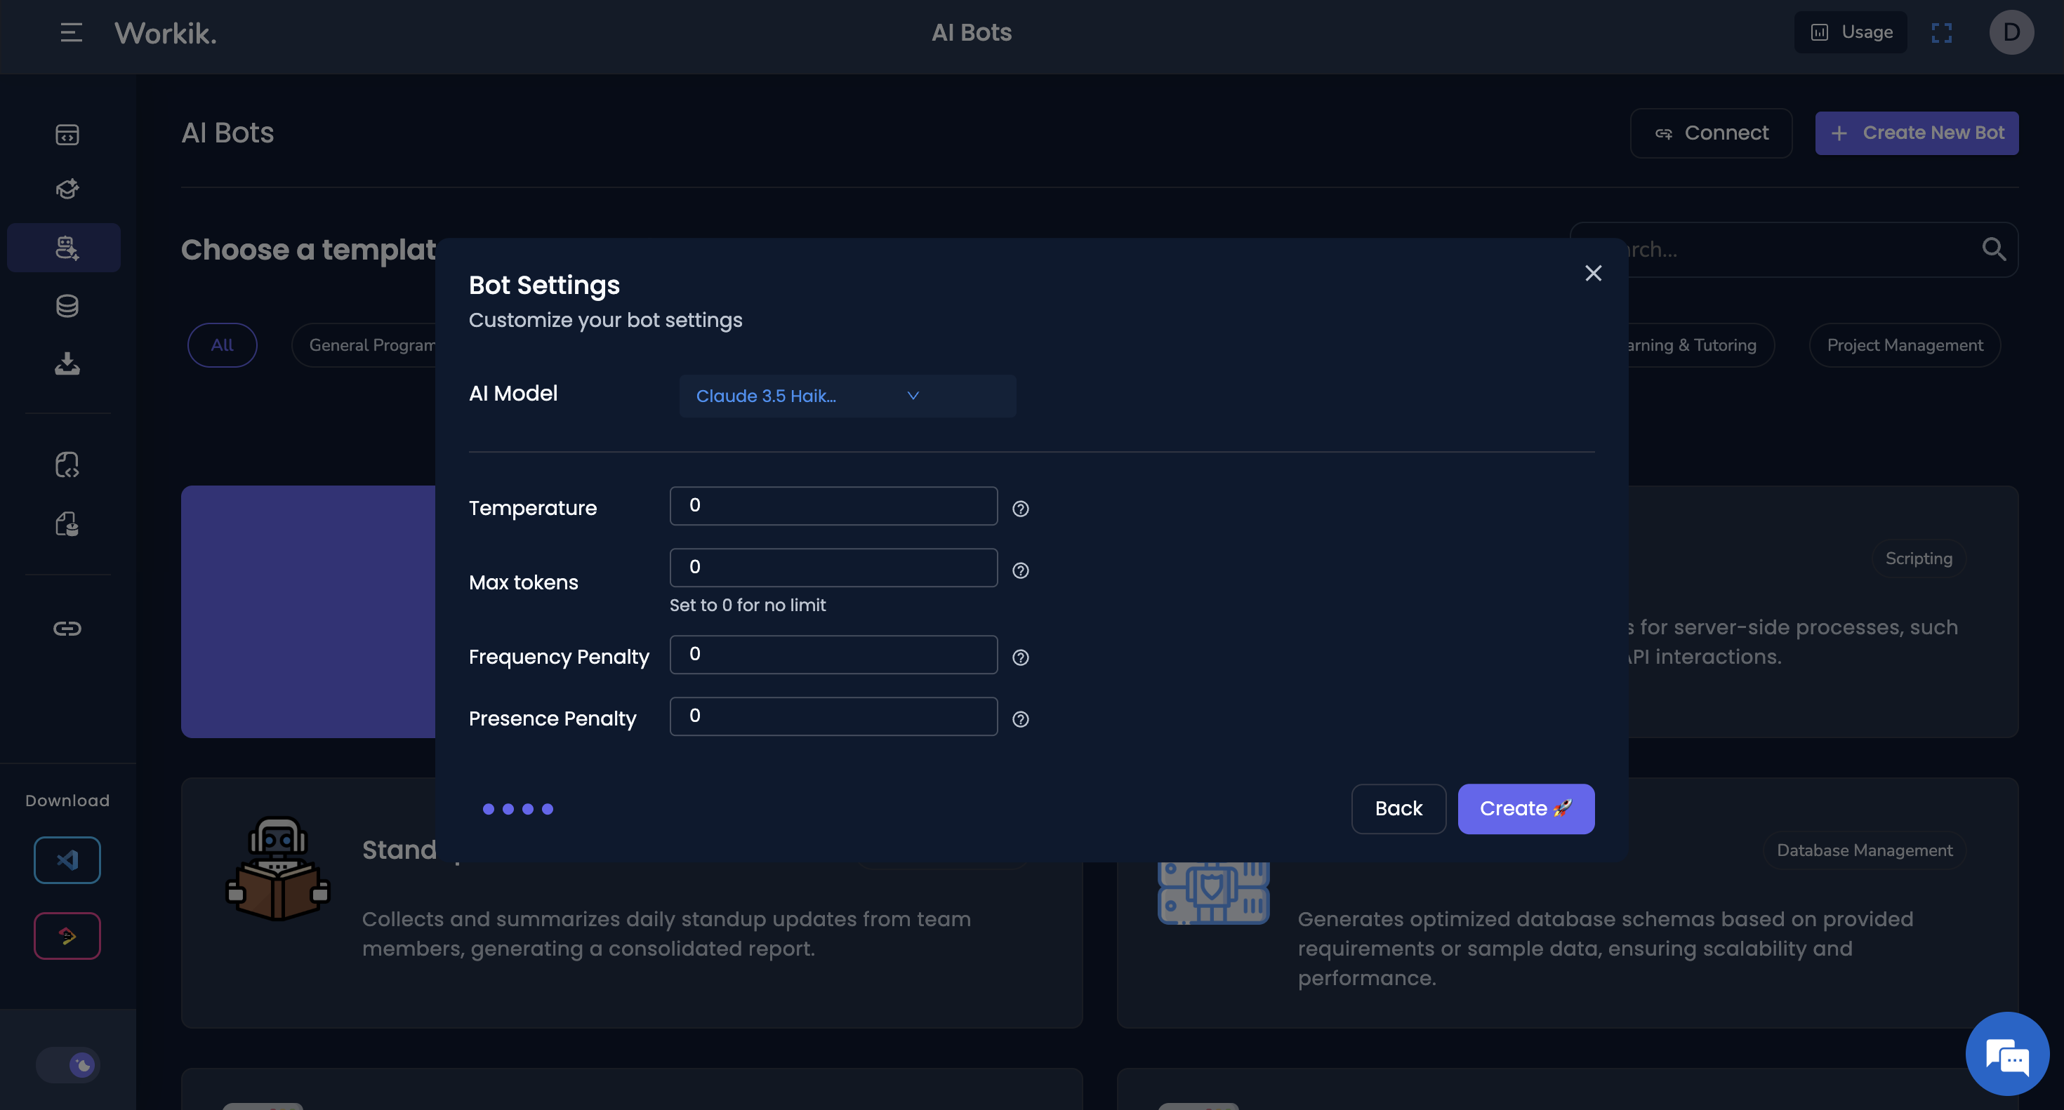Focus the Max tokens input field
The height and width of the screenshot is (1110, 2064).
coord(833,567)
